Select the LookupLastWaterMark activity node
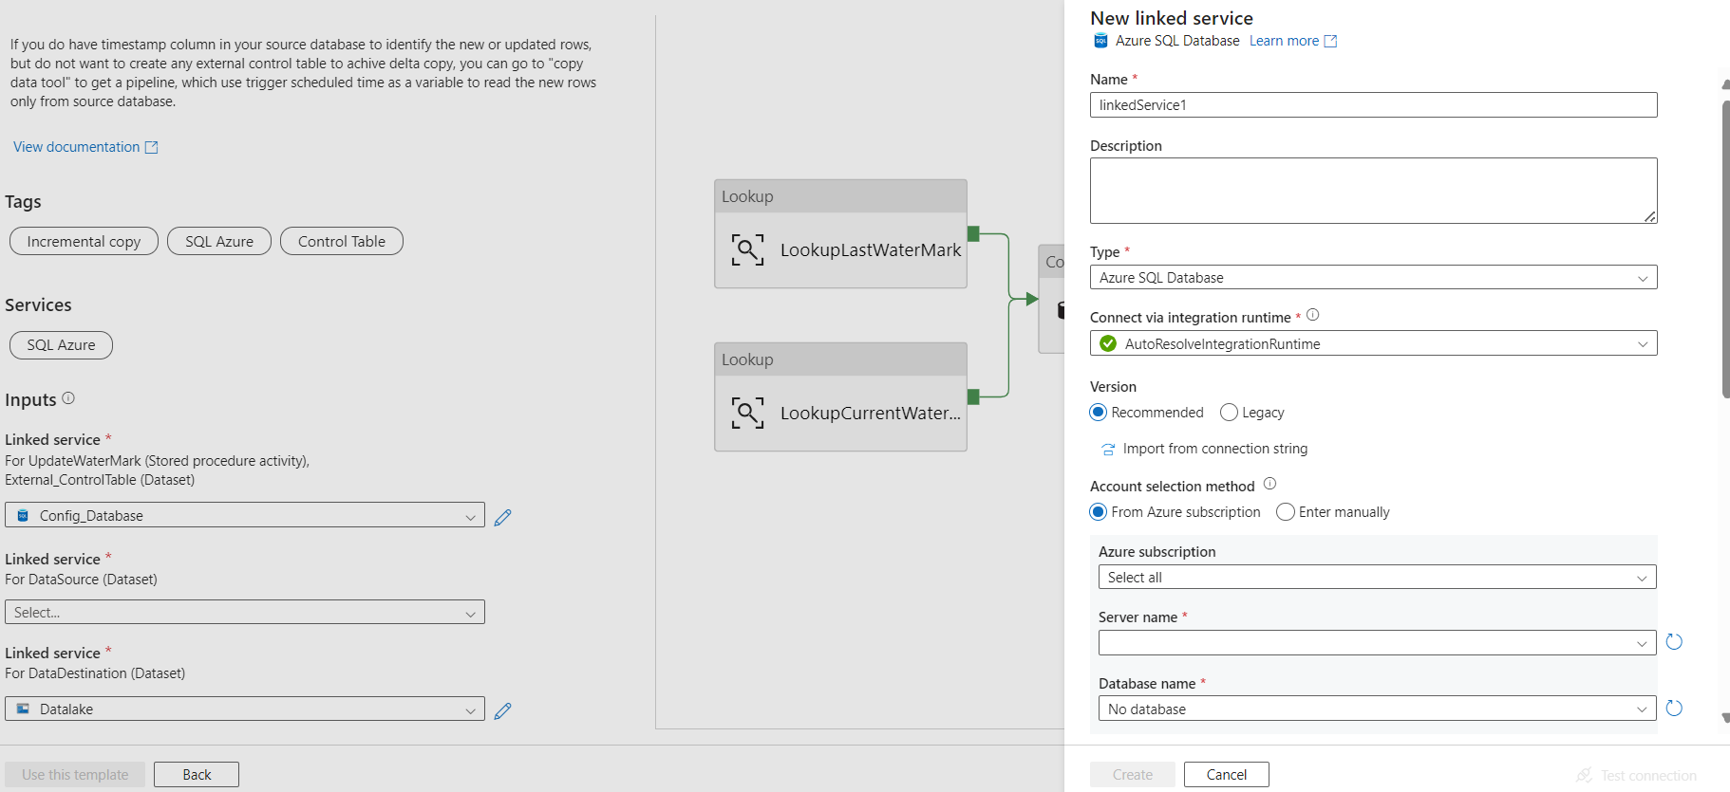Image resolution: width=1730 pixels, height=792 pixels. click(x=840, y=233)
